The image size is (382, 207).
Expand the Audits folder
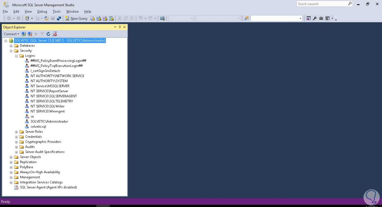(x=17, y=147)
